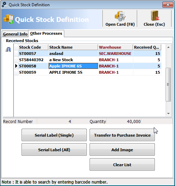Click the vertical scrollbar thumb in Received Stocks

(168, 84)
